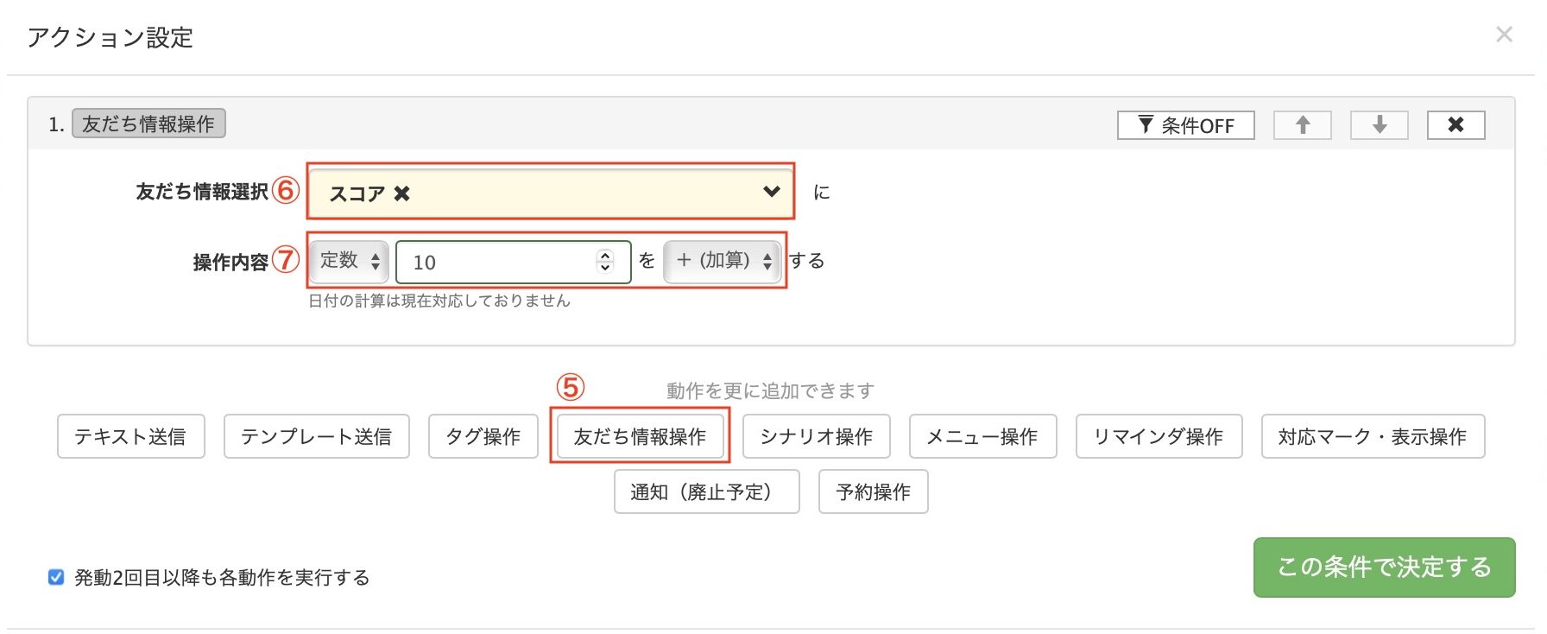The height and width of the screenshot is (634, 1547).
Task: Expand the 友だち情報選択 dropdown chevron
Action: pos(771,192)
